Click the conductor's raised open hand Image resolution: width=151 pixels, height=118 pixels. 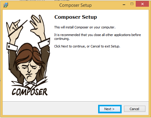[x=38, y=26]
